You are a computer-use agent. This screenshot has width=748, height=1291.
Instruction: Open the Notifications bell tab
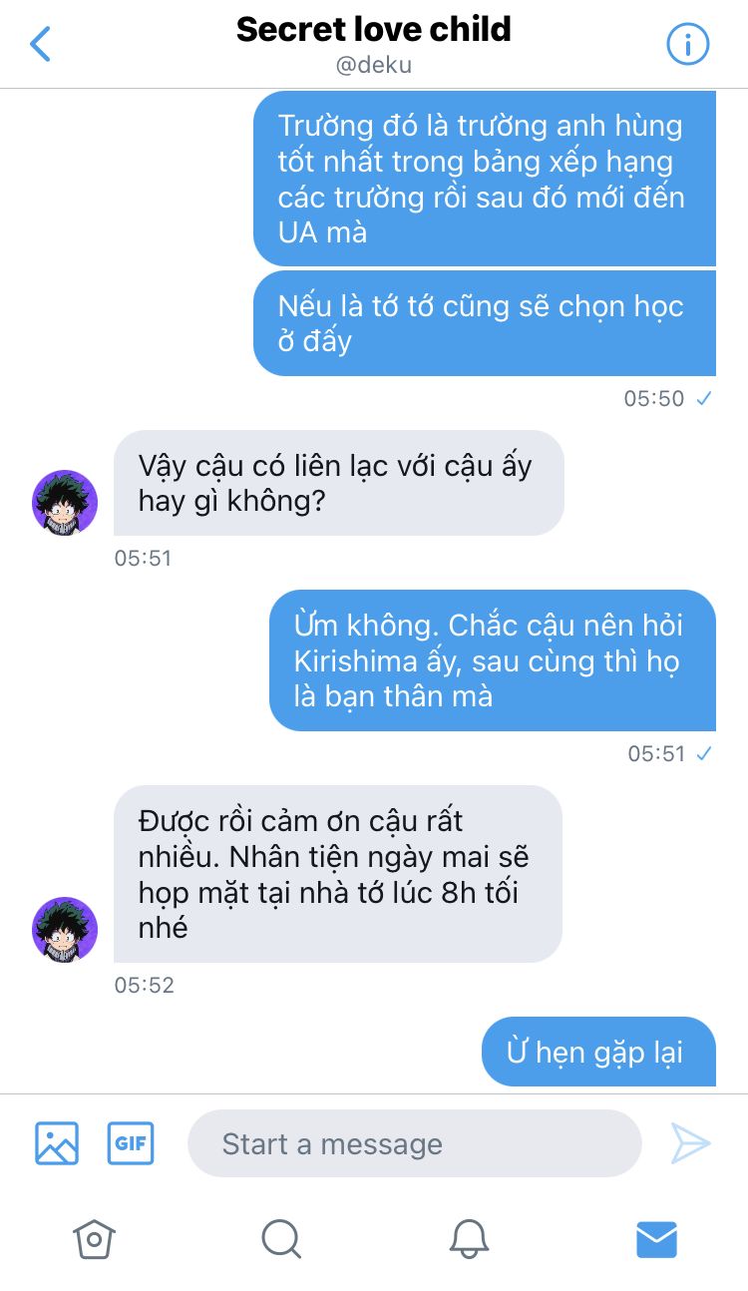click(x=469, y=1239)
